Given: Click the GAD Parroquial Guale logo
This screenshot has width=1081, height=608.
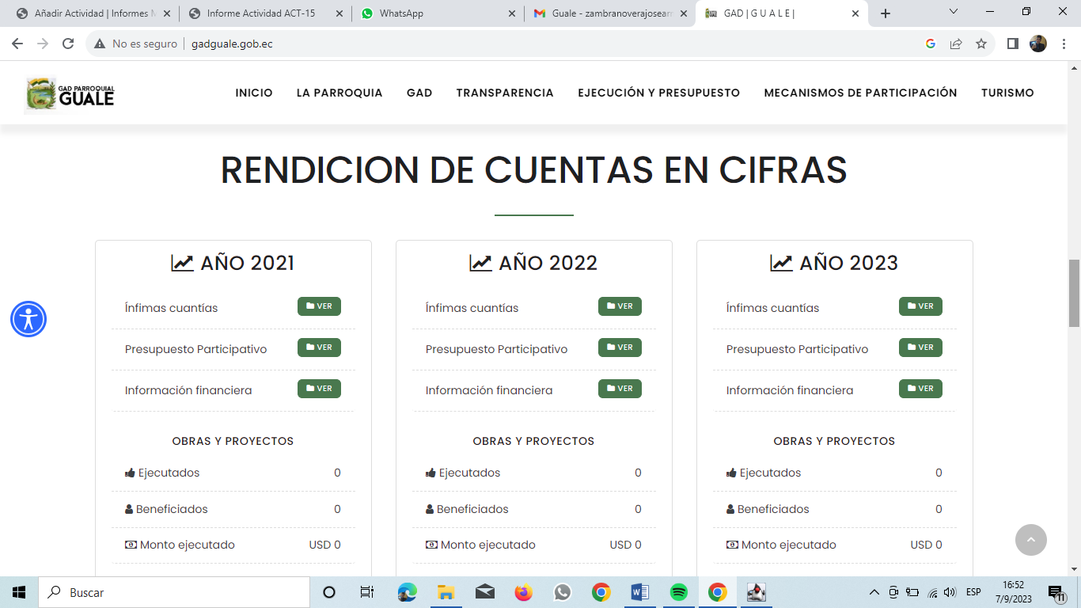Looking at the screenshot, I should (x=70, y=95).
